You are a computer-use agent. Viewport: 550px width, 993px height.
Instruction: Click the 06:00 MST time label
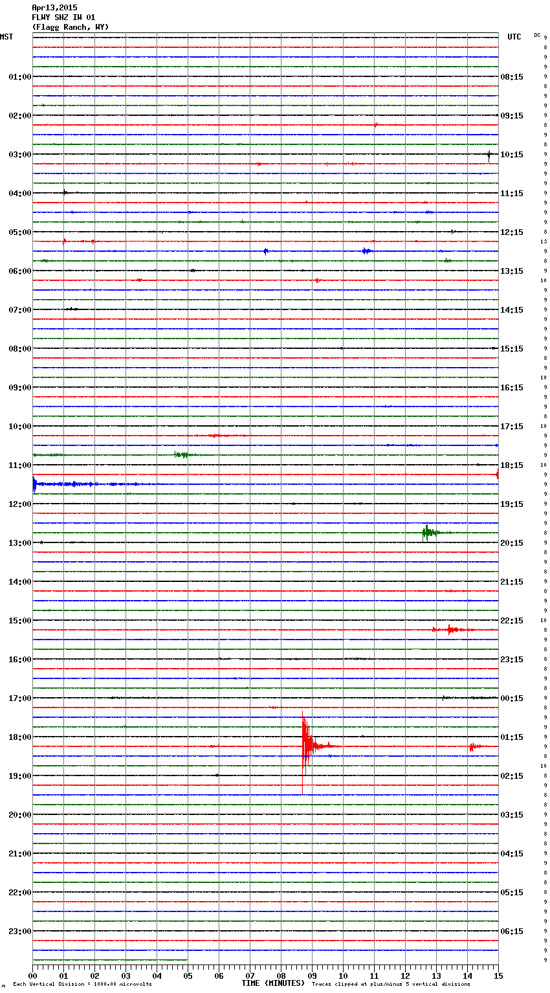pyautogui.click(x=19, y=271)
